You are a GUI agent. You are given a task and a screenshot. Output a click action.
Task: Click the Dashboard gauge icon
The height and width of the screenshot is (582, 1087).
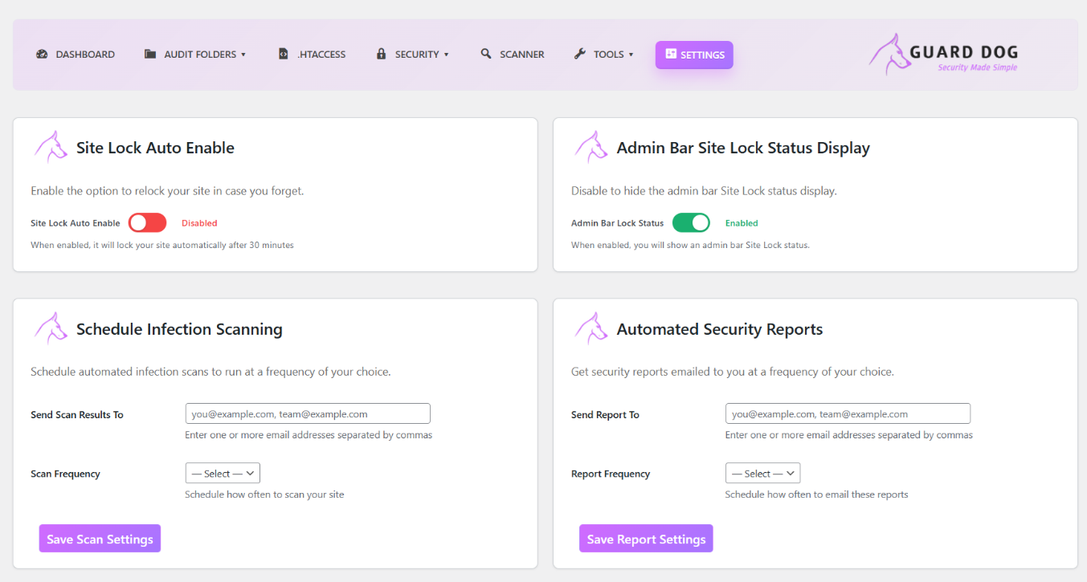coord(42,55)
